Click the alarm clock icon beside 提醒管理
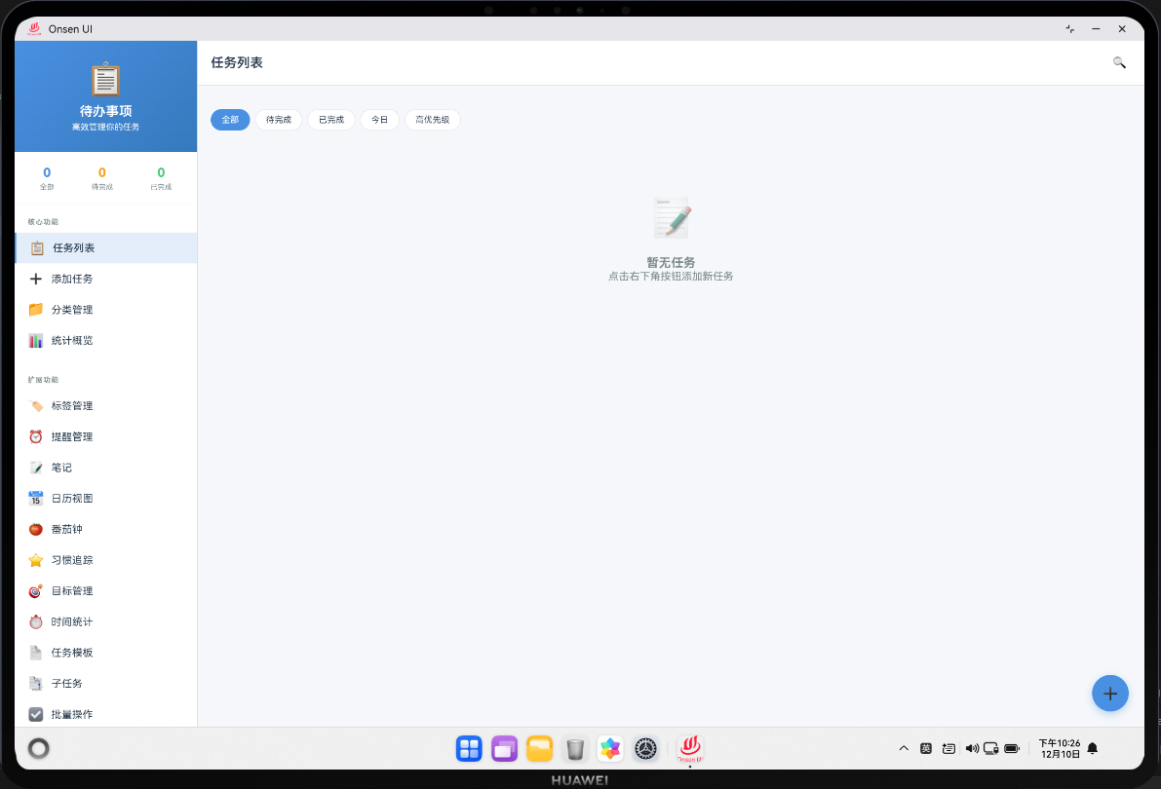 click(35, 436)
